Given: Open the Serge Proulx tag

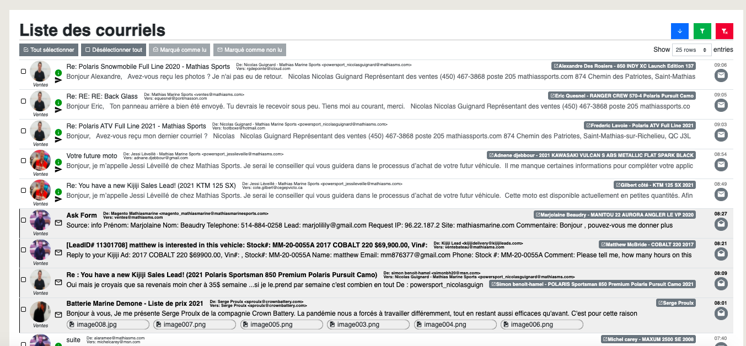Looking at the screenshot, I should [676, 303].
